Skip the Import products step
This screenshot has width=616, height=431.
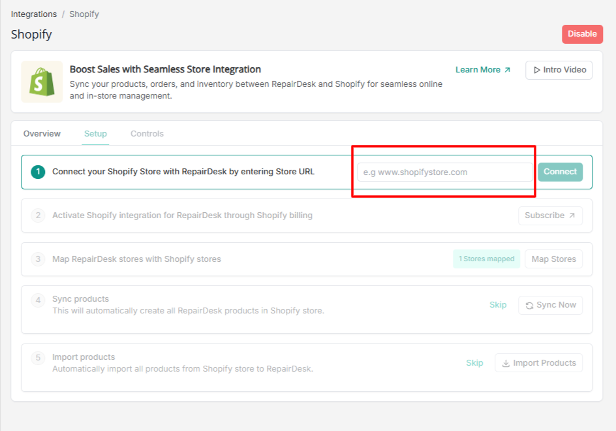pos(474,363)
